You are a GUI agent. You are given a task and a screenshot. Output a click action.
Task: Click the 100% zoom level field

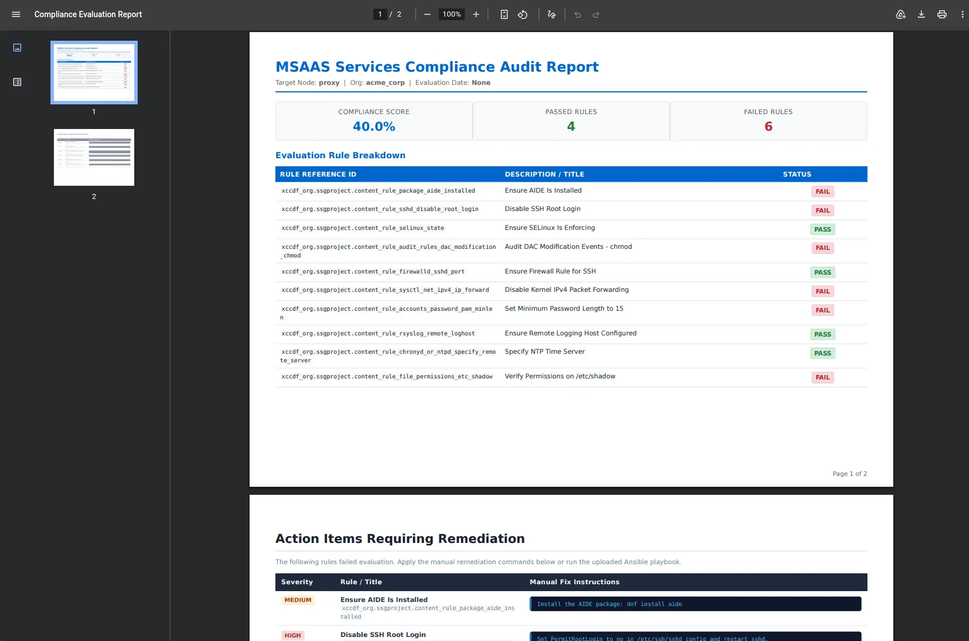452,14
